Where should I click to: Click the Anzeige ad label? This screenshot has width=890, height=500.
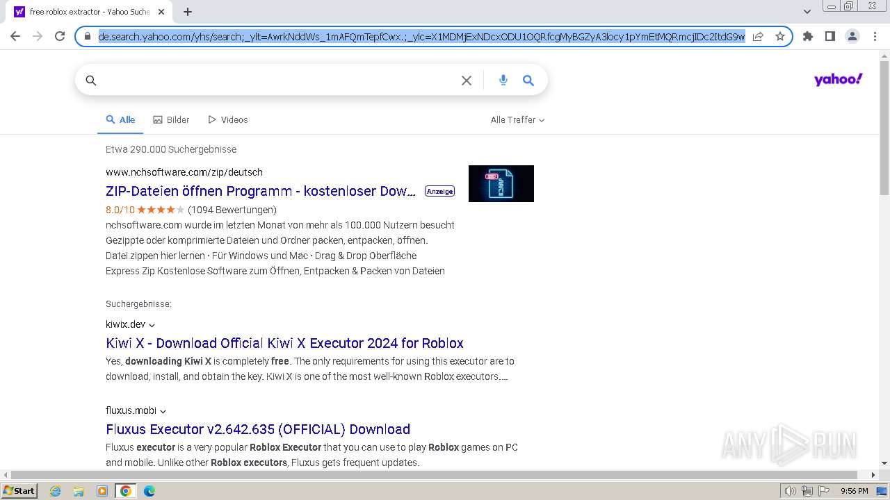(439, 191)
